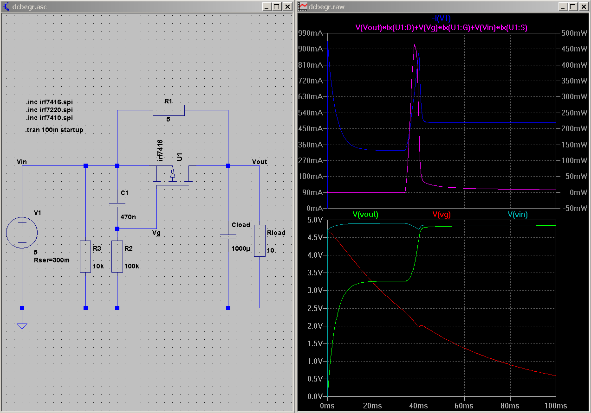Viewport: 591px width, 413px height.
Task: Click the 5.0V axis label in lower plot
Action: click(315, 220)
